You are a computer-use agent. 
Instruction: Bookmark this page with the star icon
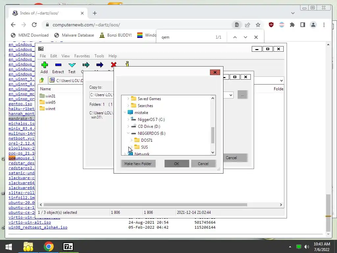tap(258, 25)
